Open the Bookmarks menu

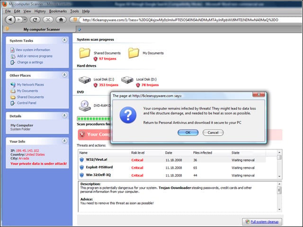tap(58, 11)
